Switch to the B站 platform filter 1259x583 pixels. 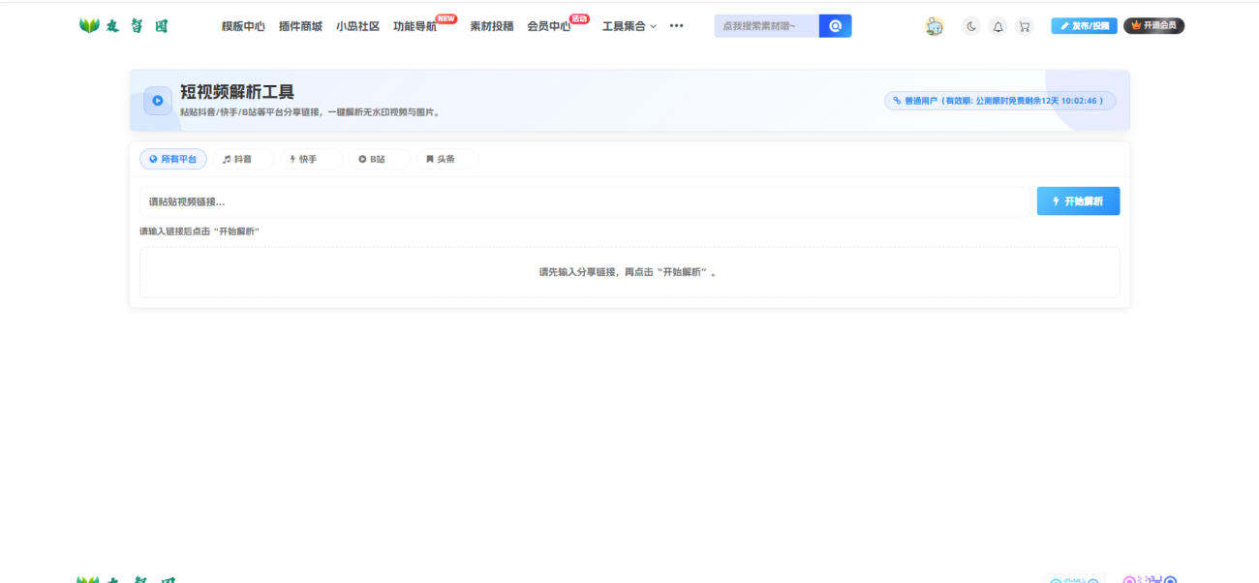[379, 159]
